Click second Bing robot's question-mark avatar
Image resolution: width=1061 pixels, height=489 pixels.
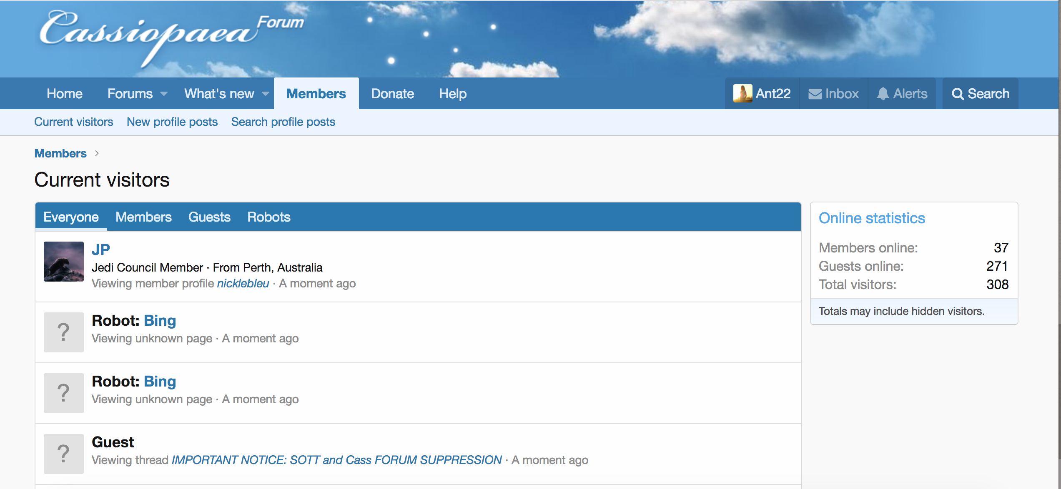pos(64,393)
